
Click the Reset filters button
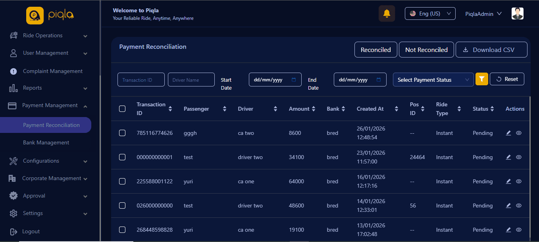[x=507, y=79]
